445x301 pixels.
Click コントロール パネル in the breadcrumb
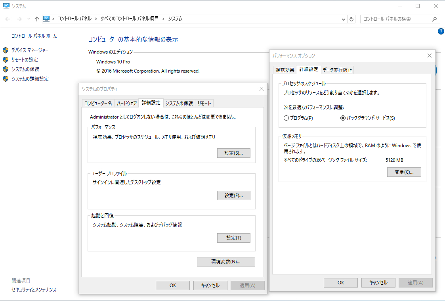pos(74,19)
